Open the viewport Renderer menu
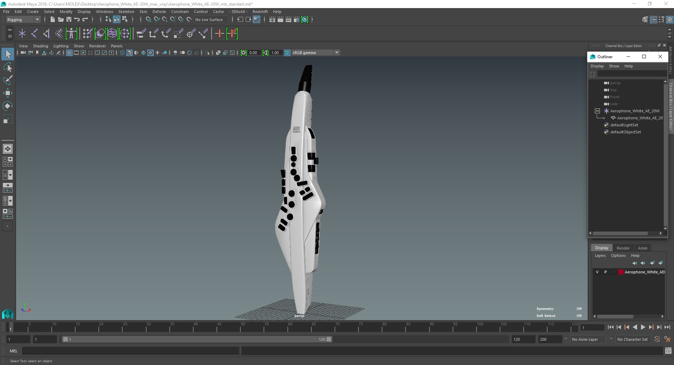Image resolution: width=674 pixels, height=365 pixels. pyautogui.click(x=97, y=46)
